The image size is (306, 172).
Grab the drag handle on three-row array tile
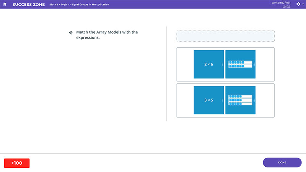254,100
